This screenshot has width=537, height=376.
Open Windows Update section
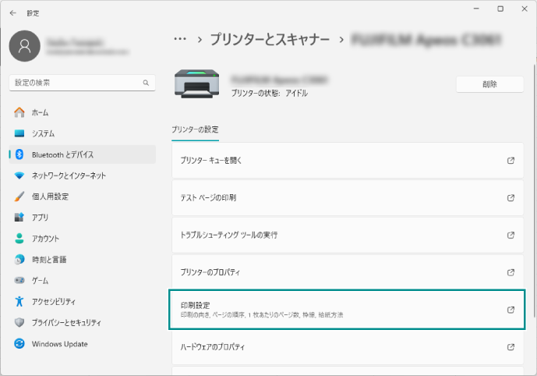click(x=59, y=344)
